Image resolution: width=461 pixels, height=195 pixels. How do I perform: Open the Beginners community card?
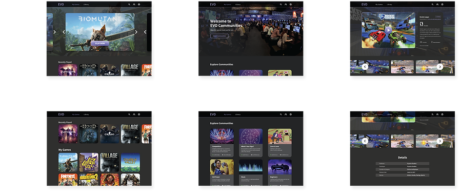[x=280, y=172]
